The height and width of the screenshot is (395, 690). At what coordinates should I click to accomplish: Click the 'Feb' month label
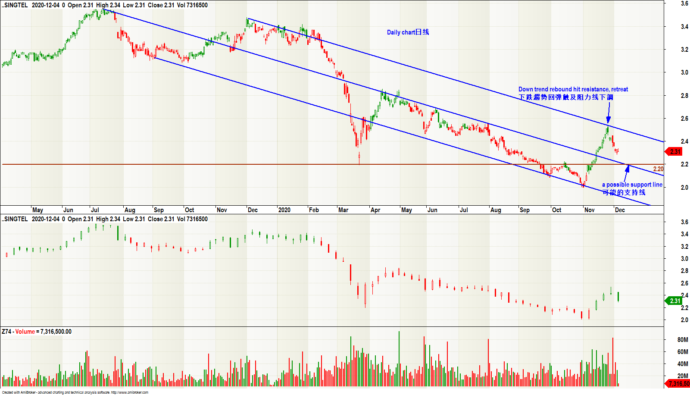[314, 210]
